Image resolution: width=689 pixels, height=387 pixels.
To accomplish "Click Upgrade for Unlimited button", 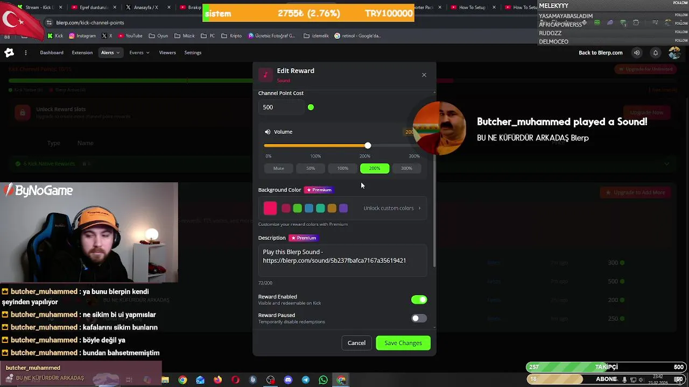I will point(645,69).
